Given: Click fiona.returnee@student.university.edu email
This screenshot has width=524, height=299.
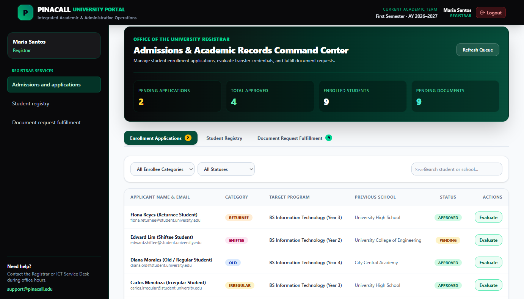Looking at the screenshot, I should pyautogui.click(x=165, y=220).
